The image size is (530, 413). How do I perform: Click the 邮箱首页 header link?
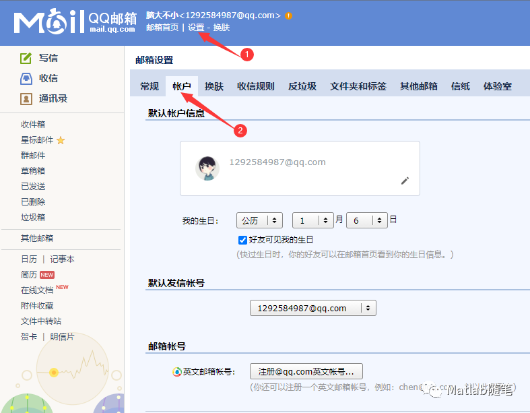click(162, 28)
